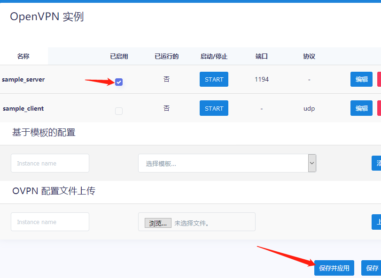Viewport: 381px width, 278px height.
Task: Uncheck the enabled checkbox for sample_server
Action: pyautogui.click(x=119, y=82)
